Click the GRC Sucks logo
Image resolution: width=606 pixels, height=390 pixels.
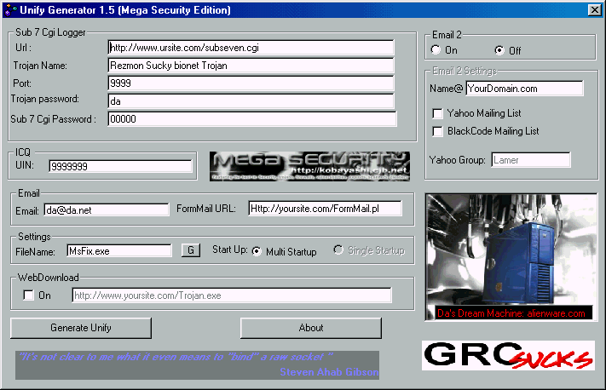[x=508, y=354]
